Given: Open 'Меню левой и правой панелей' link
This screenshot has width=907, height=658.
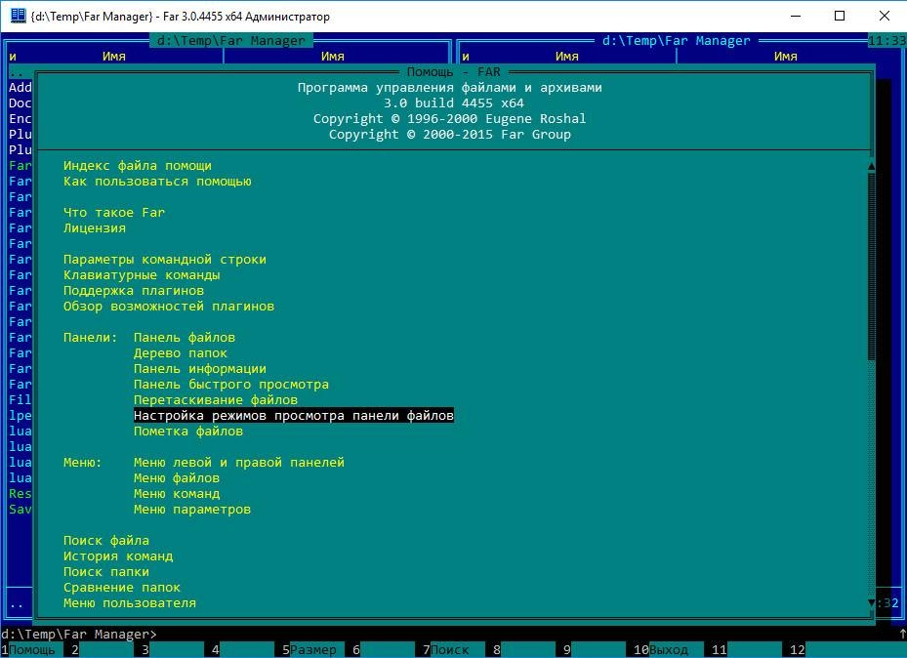Looking at the screenshot, I should pos(239,463).
